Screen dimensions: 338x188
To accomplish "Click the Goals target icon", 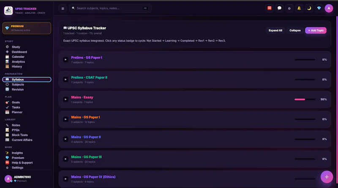I will click(x=7, y=102).
